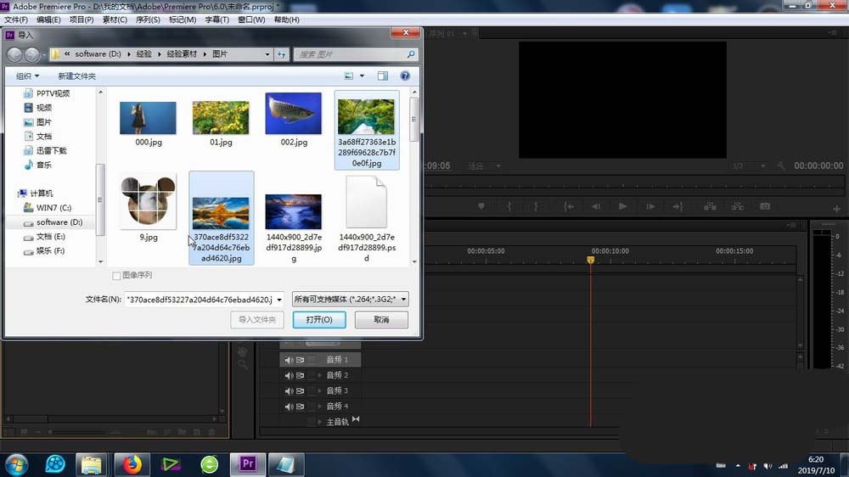849x477 pixels.
Task: Step back one frame
Action: (596, 206)
